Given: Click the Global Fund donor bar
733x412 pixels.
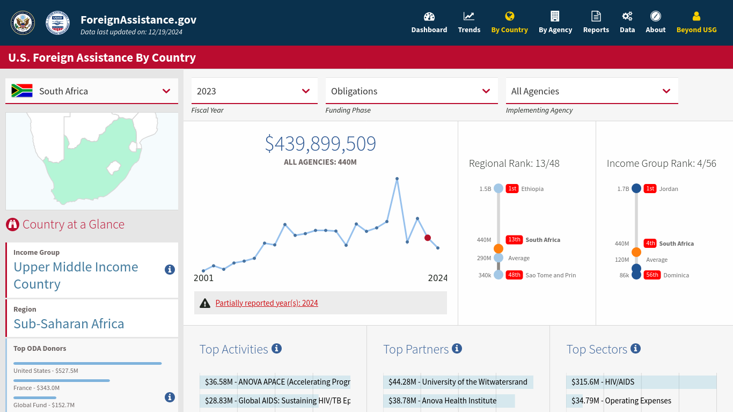Looking at the screenshot, I should coord(35,398).
